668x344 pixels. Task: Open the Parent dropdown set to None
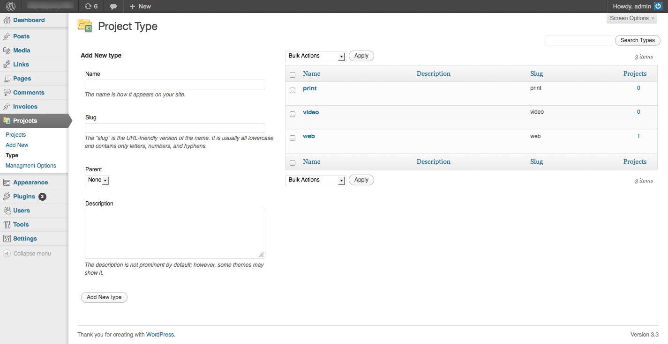point(98,180)
